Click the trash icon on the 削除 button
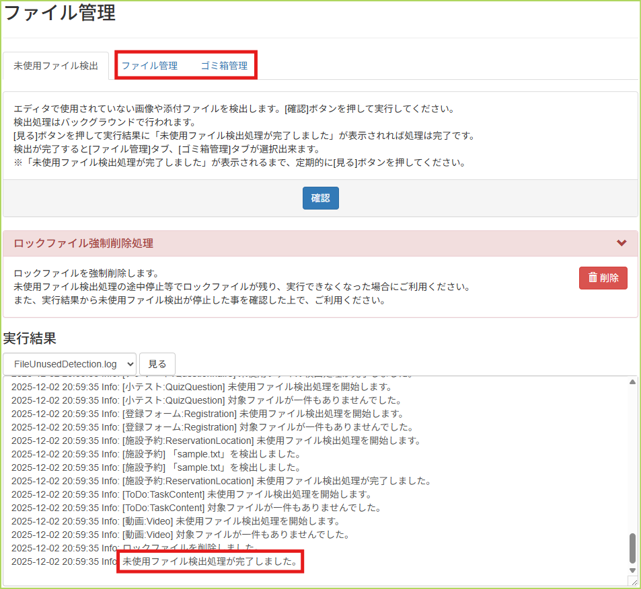Image resolution: width=641 pixels, height=589 pixels. (x=593, y=277)
